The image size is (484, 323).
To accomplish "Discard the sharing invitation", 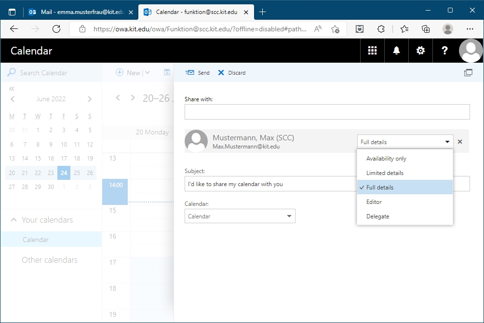I will point(232,73).
